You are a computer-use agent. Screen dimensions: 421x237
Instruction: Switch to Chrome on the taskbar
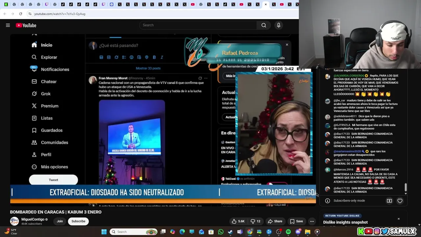coord(250,232)
